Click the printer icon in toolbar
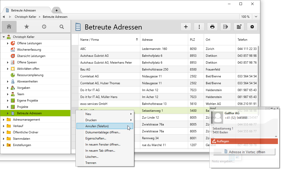This screenshot has width=282, height=170. 212,27
